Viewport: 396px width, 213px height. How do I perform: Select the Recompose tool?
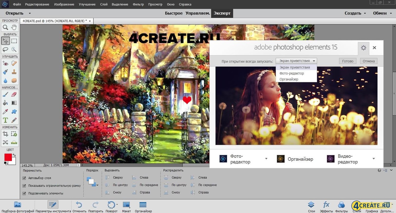(14, 134)
